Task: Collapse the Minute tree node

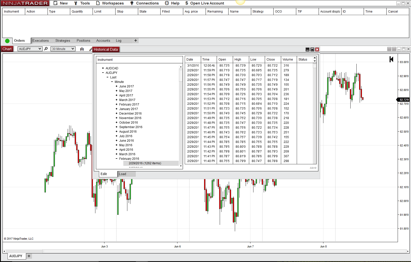Action: click(112, 82)
